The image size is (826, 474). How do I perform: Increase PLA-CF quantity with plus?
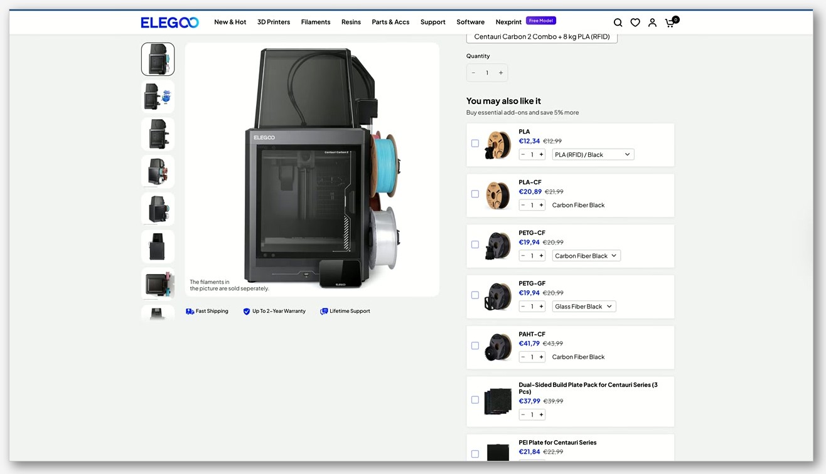click(x=541, y=205)
